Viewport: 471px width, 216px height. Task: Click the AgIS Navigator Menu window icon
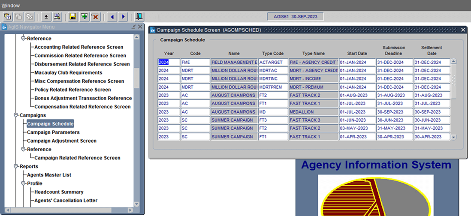pyautogui.click(x=4, y=27)
